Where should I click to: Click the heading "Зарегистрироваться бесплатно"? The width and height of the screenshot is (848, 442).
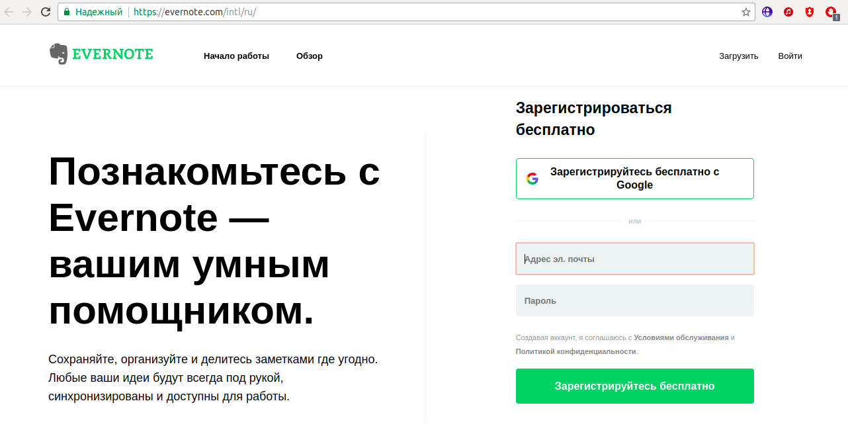(x=594, y=119)
